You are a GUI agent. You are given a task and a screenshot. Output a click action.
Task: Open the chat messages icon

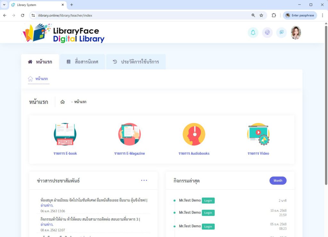[x=281, y=32]
